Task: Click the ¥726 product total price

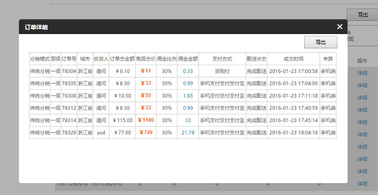Action: tap(146, 133)
